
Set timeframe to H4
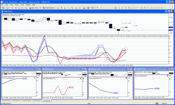pos(151,8)
